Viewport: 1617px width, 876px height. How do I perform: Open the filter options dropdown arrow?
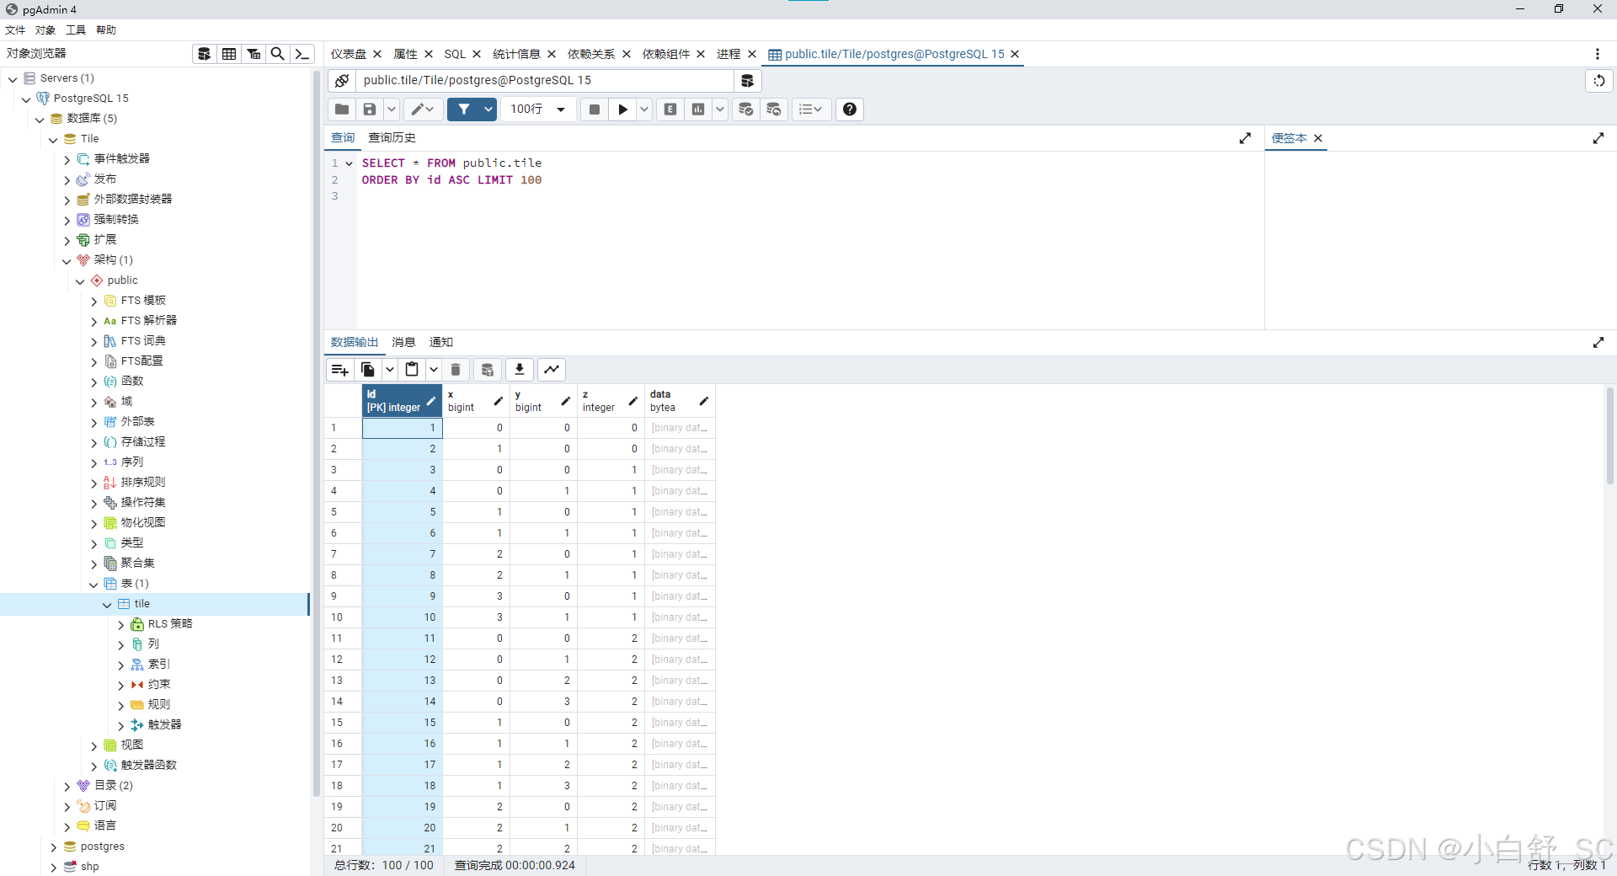point(488,109)
